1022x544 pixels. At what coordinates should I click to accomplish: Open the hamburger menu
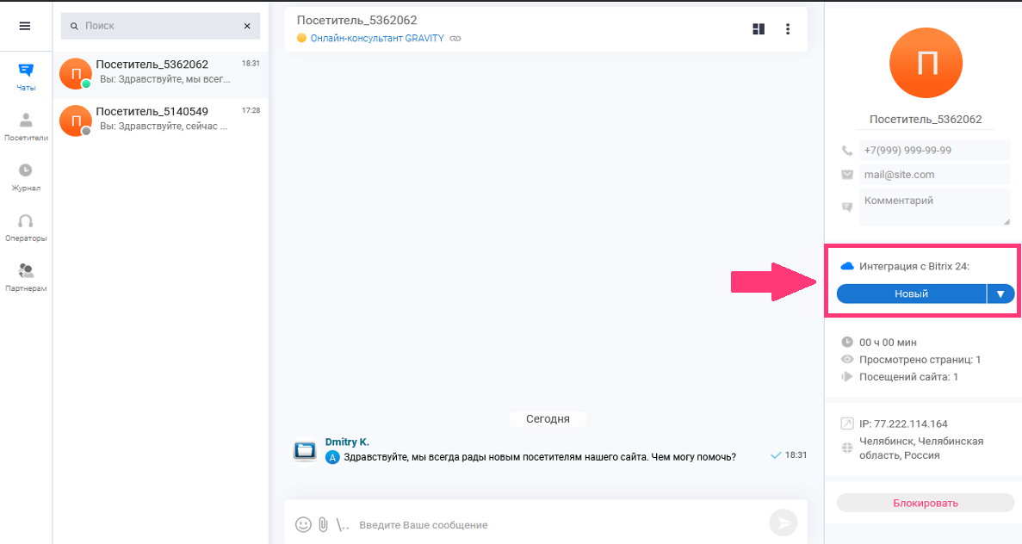pos(25,26)
